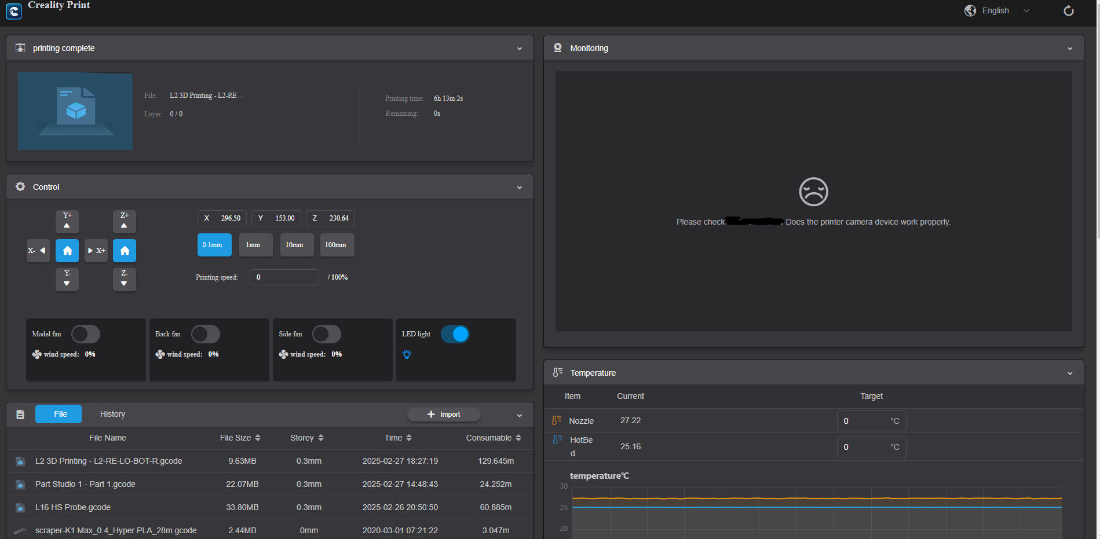Click the File Name column header
Viewport: 1100px width, 539px height.
click(x=108, y=438)
